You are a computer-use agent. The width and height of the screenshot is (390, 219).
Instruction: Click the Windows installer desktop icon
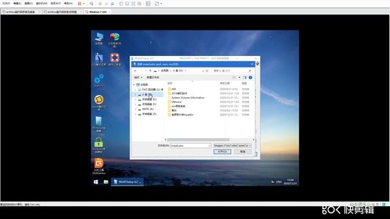coord(99,124)
